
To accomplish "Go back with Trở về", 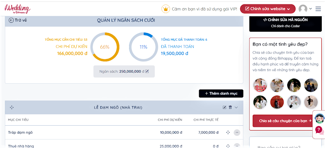I will 17,20.
